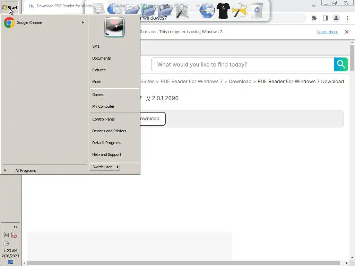The image size is (355, 266).
Task: Open the Switch user arrow options
Action: (118, 167)
